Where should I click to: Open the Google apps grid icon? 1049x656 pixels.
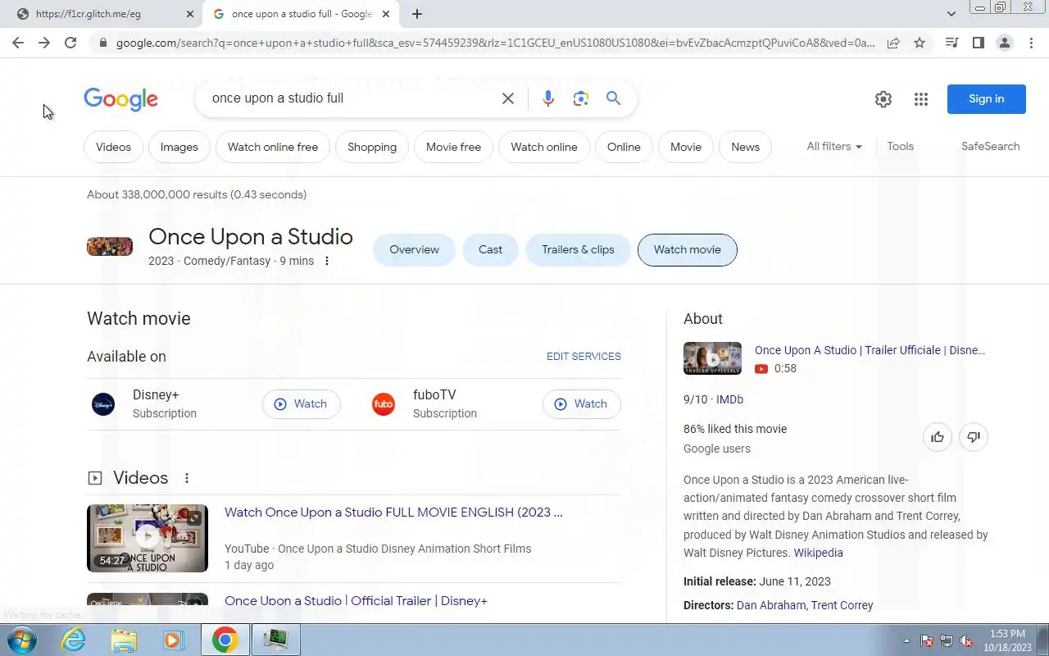point(921,99)
